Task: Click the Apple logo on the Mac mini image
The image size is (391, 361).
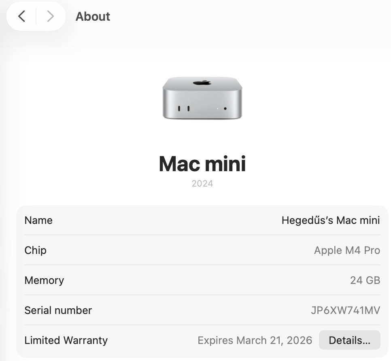Action: [202, 83]
